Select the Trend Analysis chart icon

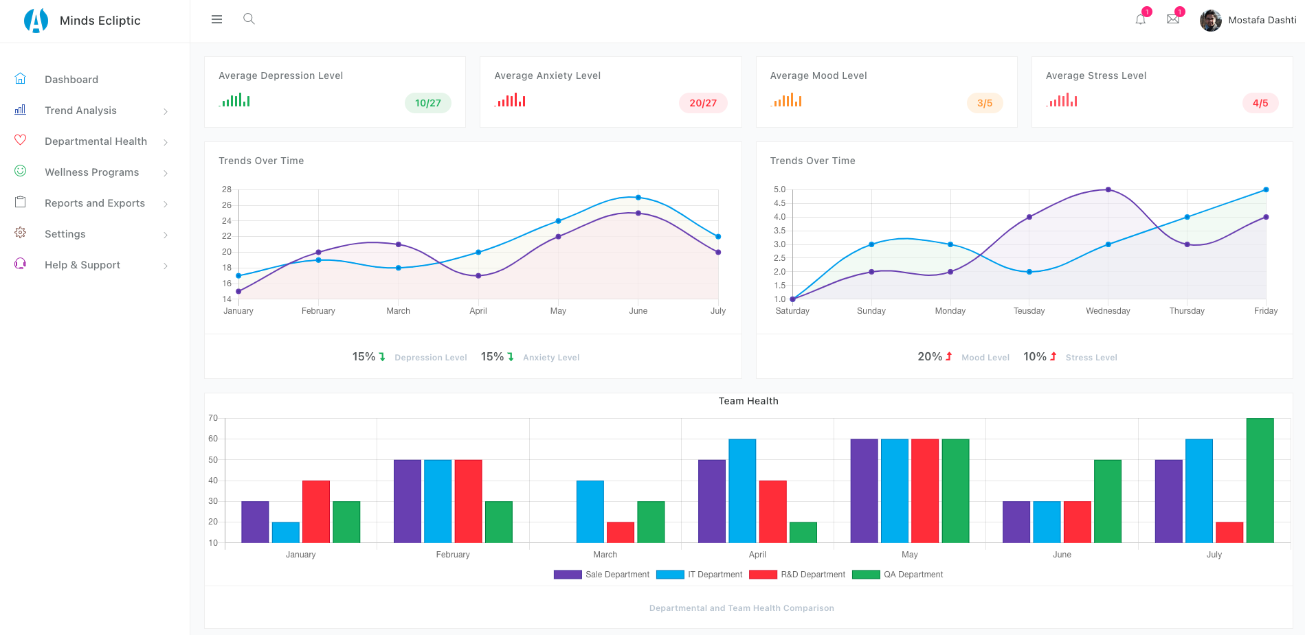pos(21,109)
